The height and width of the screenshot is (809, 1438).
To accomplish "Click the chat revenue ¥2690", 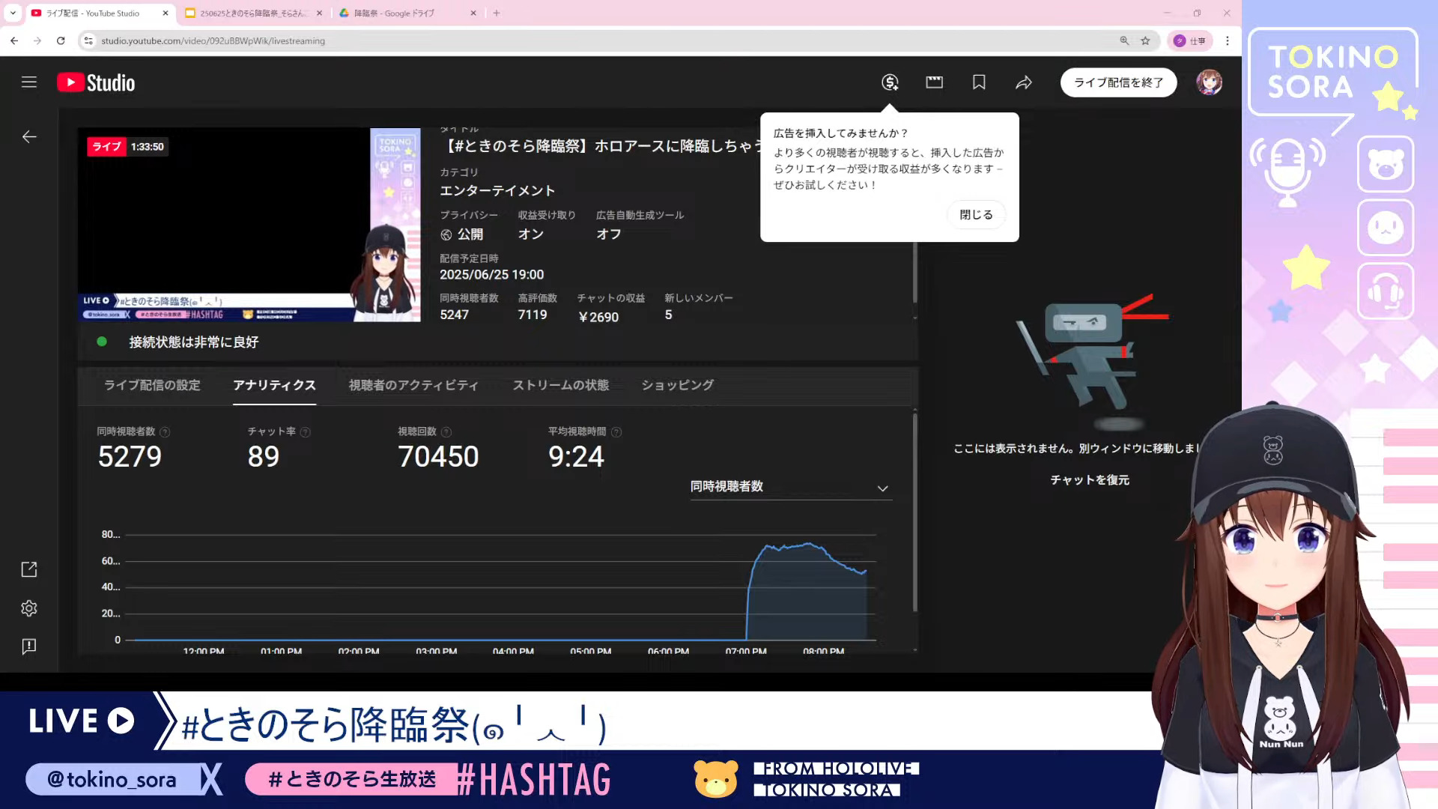I will 598,318.
